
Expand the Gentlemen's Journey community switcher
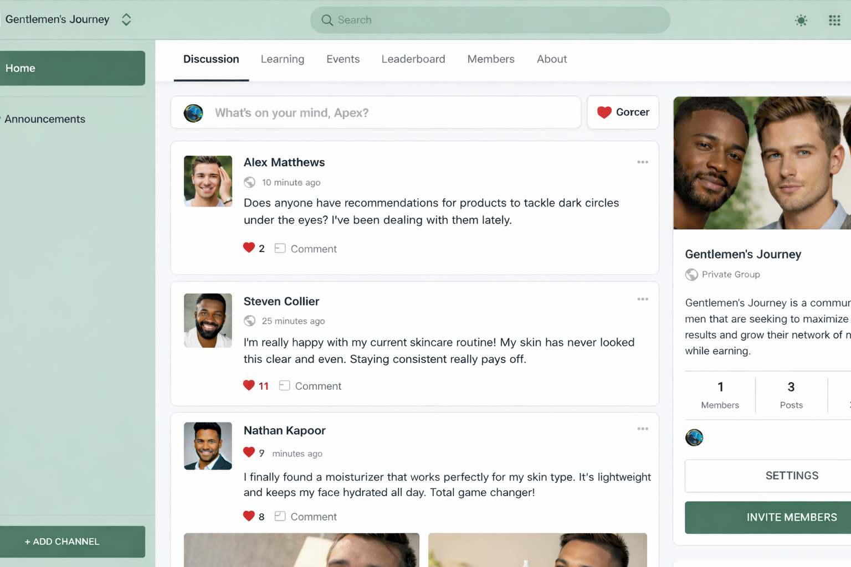pos(126,20)
